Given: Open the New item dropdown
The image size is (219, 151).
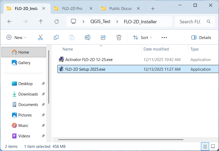Looking at the screenshot, I should point(16,37).
